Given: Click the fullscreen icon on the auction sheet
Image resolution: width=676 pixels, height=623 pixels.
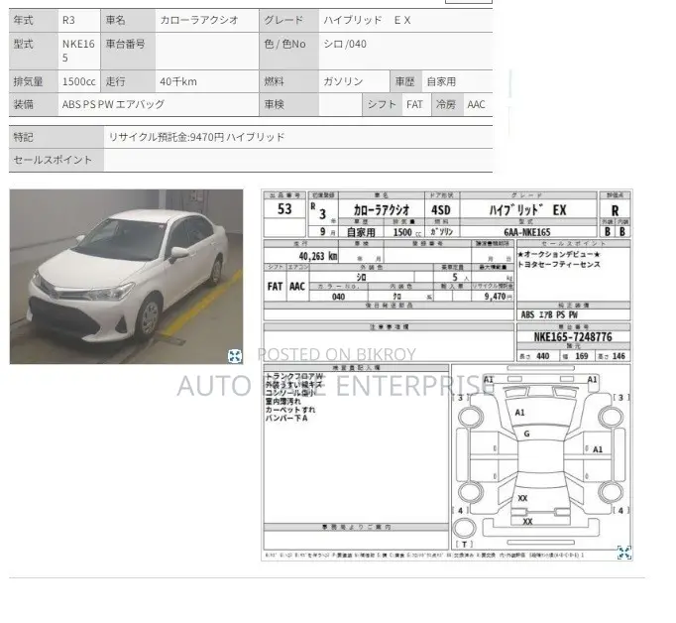Looking at the screenshot, I should pos(623,553).
